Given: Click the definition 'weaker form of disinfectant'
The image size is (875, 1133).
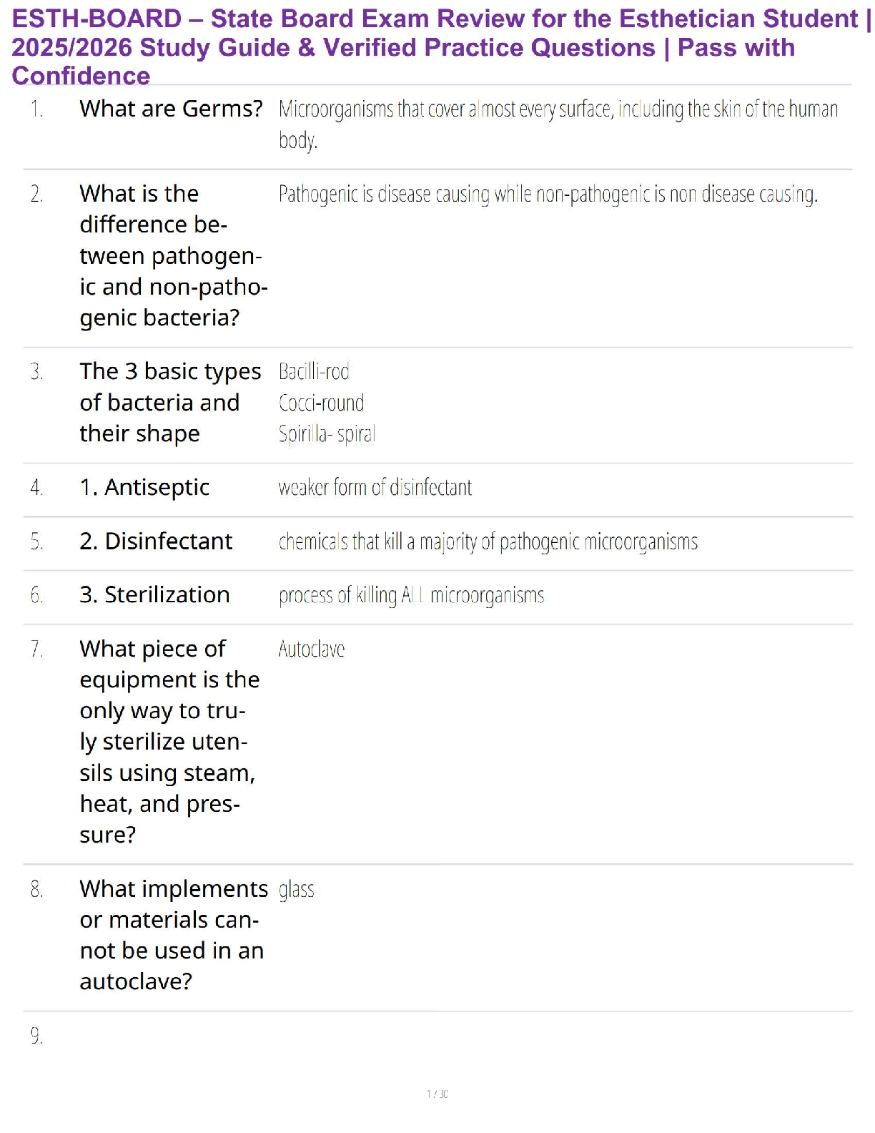Looking at the screenshot, I should coord(375,488).
